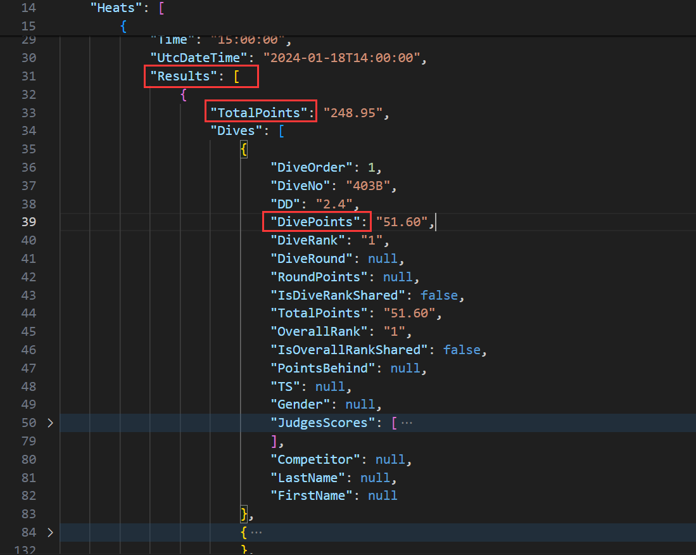696x555 pixels.
Task: Click the "JudgesScores" key
Action: [x=323, y=423]
